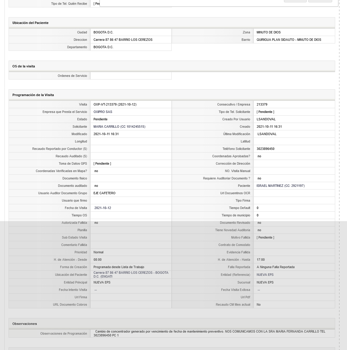The image size is (347, 350).
Task: Select the Tiempo Default value 0
Action: pyautogui.click(x=258, y=208)
